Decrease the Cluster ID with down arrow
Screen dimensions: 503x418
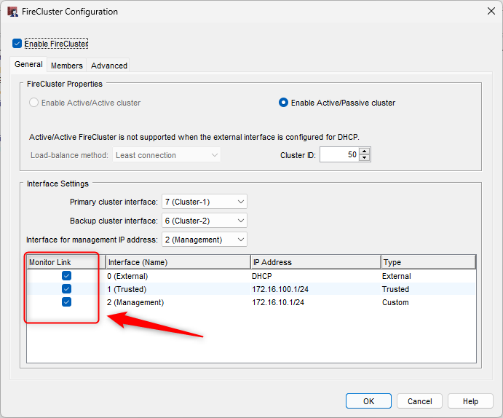tap(365, 158)
